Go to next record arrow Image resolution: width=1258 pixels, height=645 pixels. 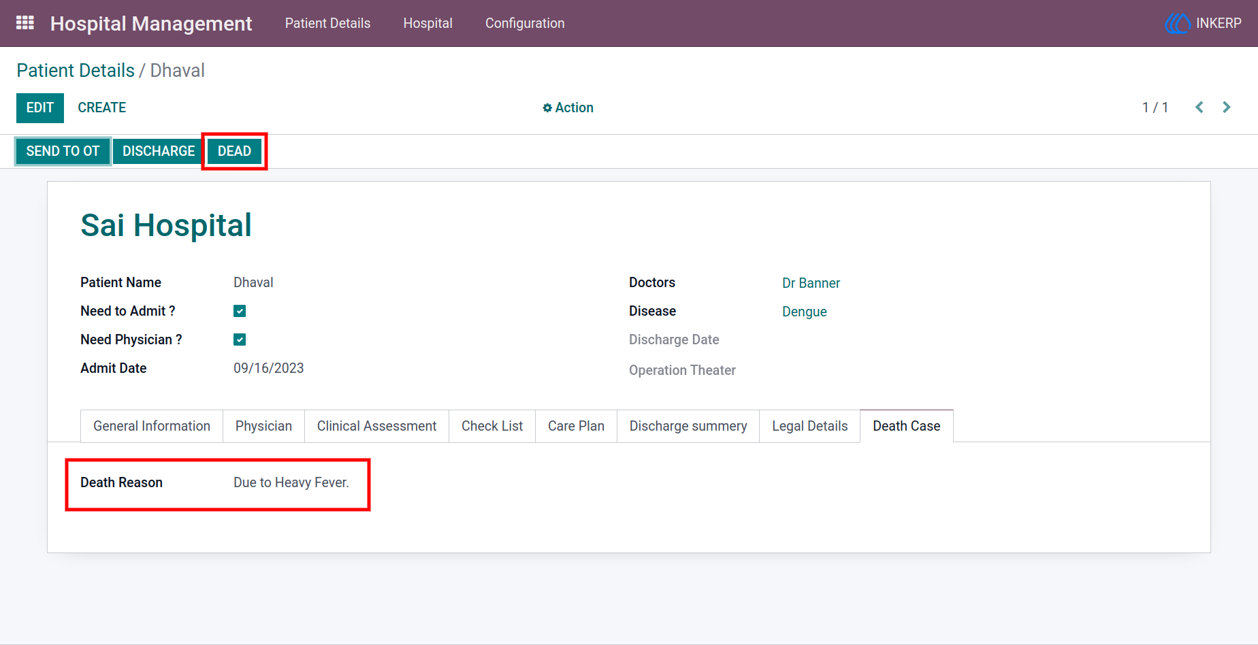(x=1227, y=107)
